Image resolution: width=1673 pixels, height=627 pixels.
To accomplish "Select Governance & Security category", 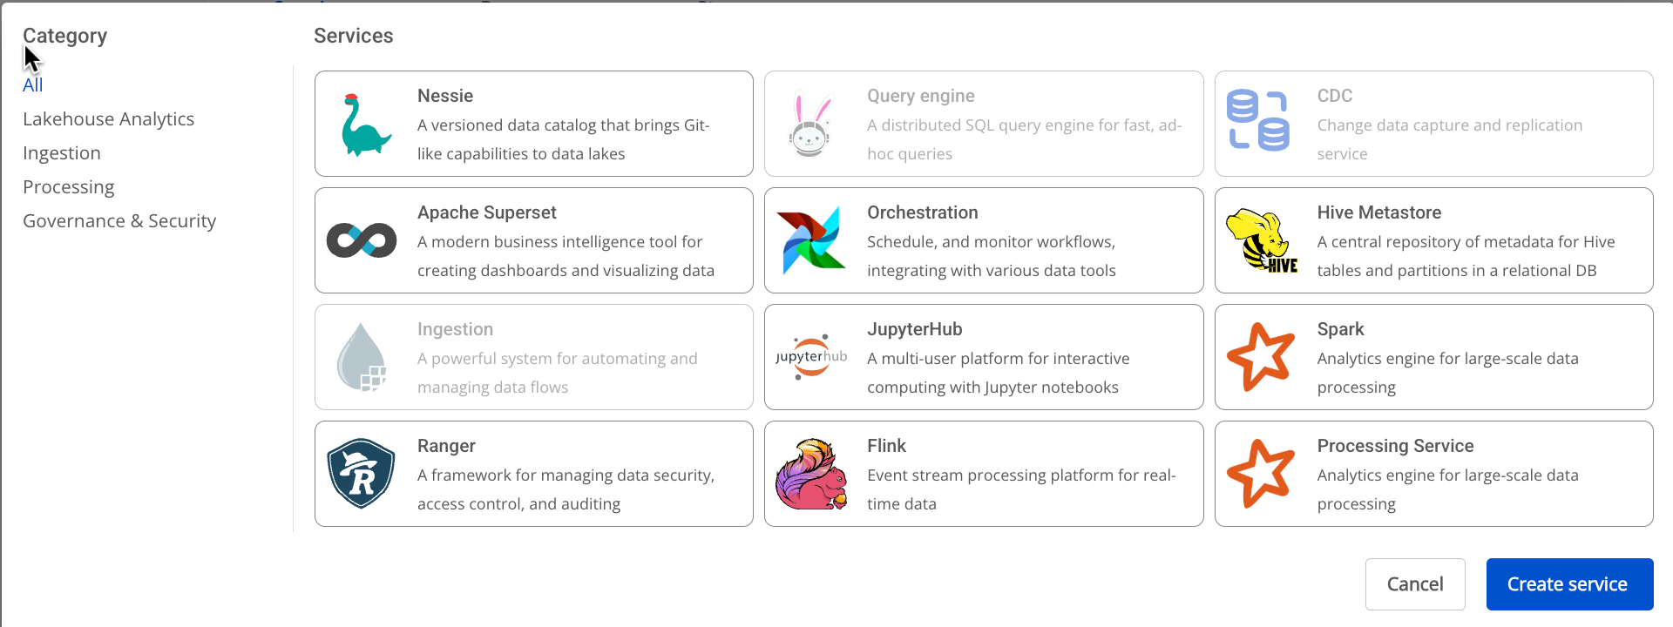I will [x=119, y=221].
